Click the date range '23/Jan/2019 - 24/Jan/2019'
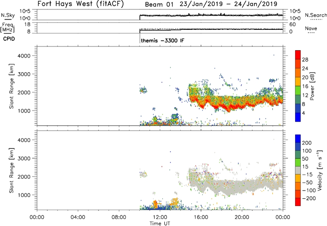The width and height of the screenshot is (327, 226). [228, 4]
